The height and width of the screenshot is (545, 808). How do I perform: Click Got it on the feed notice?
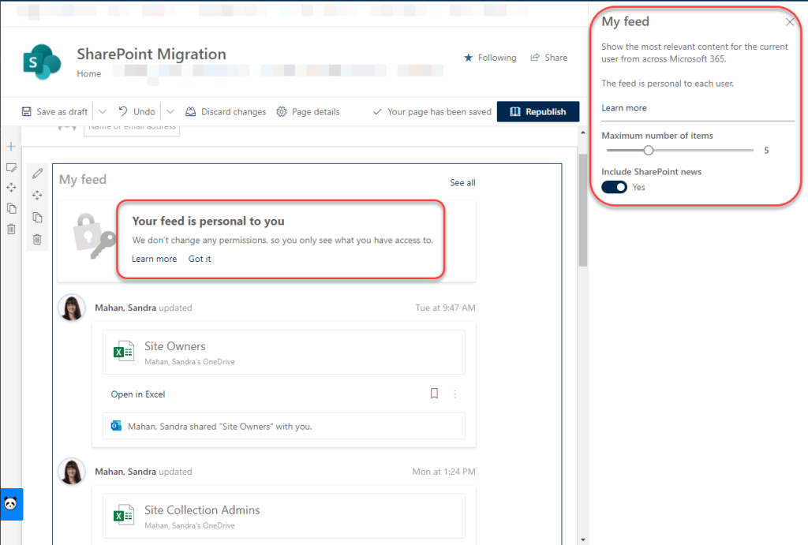pos(200,259)
